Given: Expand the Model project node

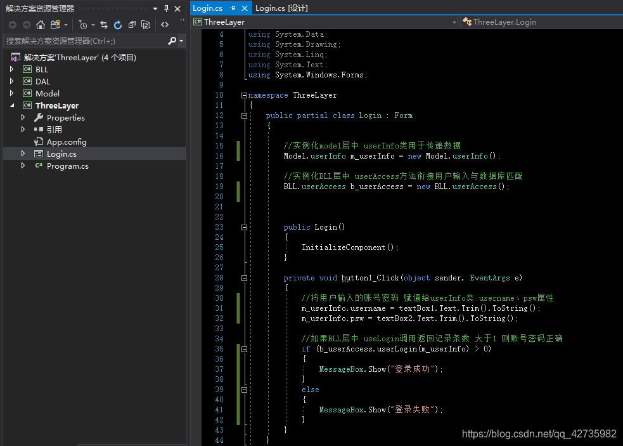Looking at the screenshot, I should point(11,93).
